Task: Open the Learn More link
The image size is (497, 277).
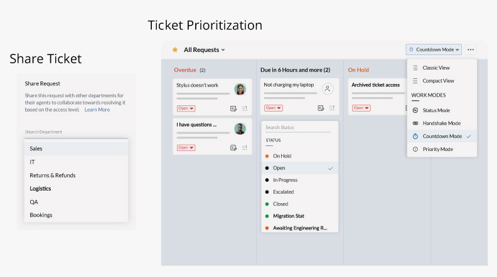Action: [x=97, y=110]
